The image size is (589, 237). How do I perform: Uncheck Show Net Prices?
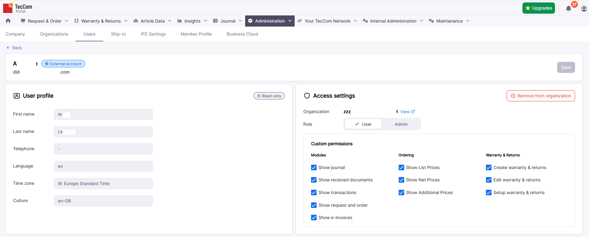[401, 180]
